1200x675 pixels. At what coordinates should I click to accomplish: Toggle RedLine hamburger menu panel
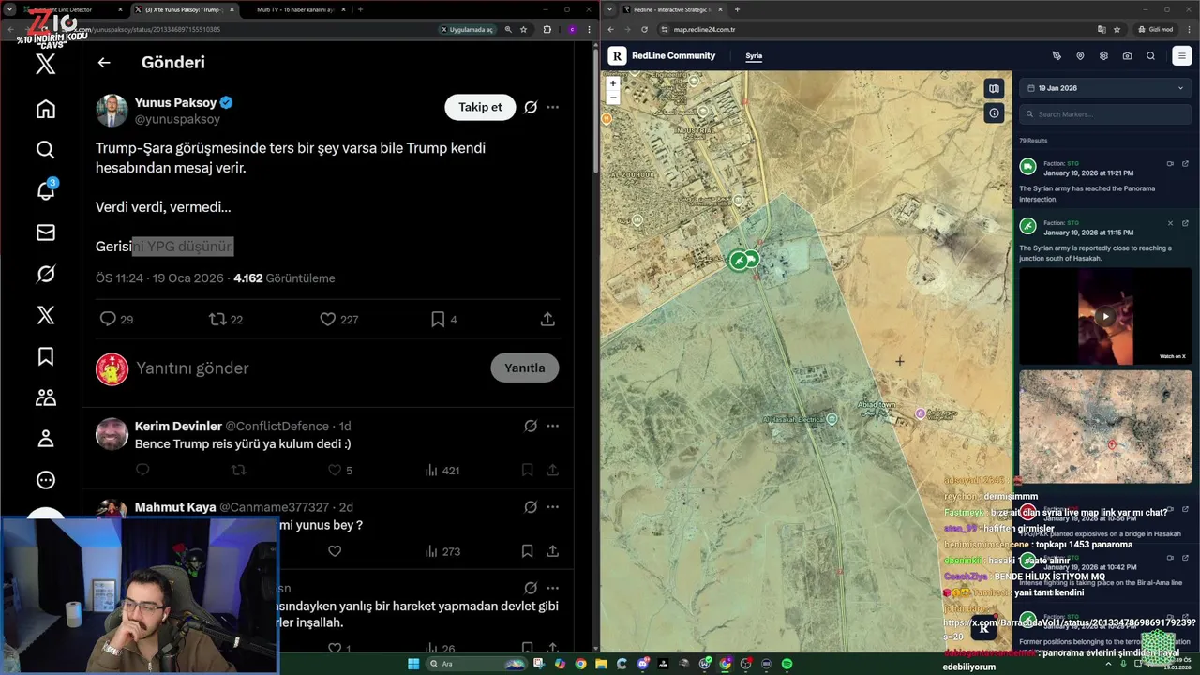click(1181, 56)
